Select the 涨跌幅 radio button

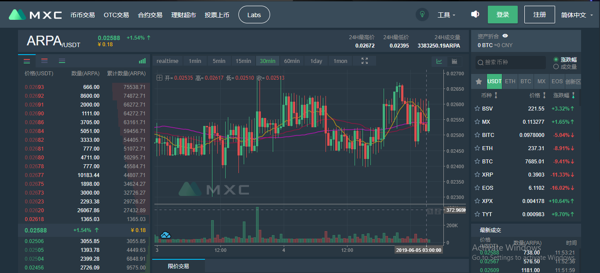coord(556,59)
